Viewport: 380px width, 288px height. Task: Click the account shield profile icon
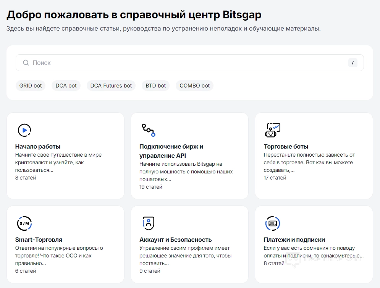pos(148,223)
